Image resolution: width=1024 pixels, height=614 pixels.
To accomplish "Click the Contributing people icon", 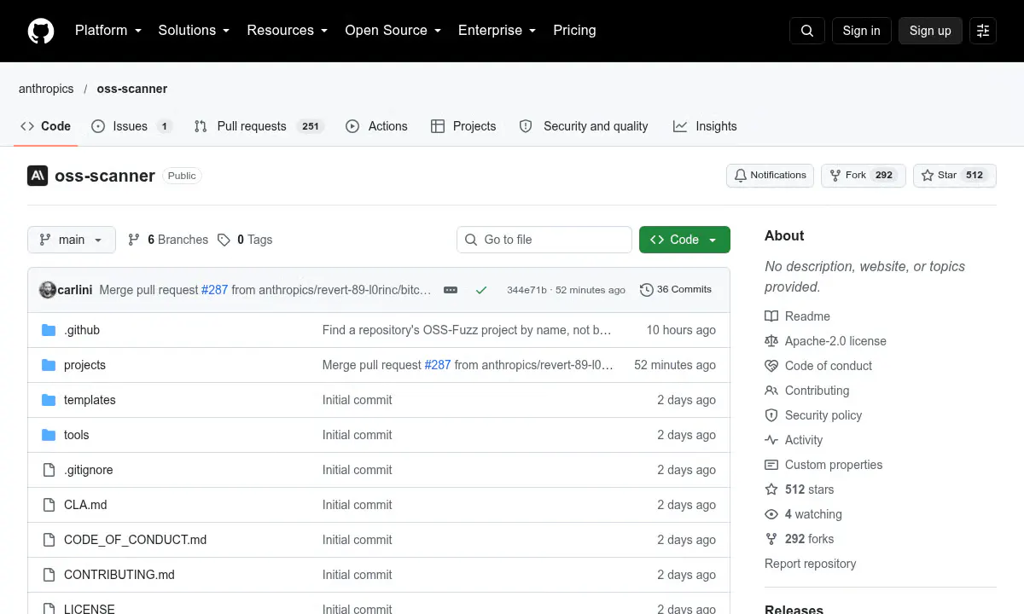I will 771,391.
